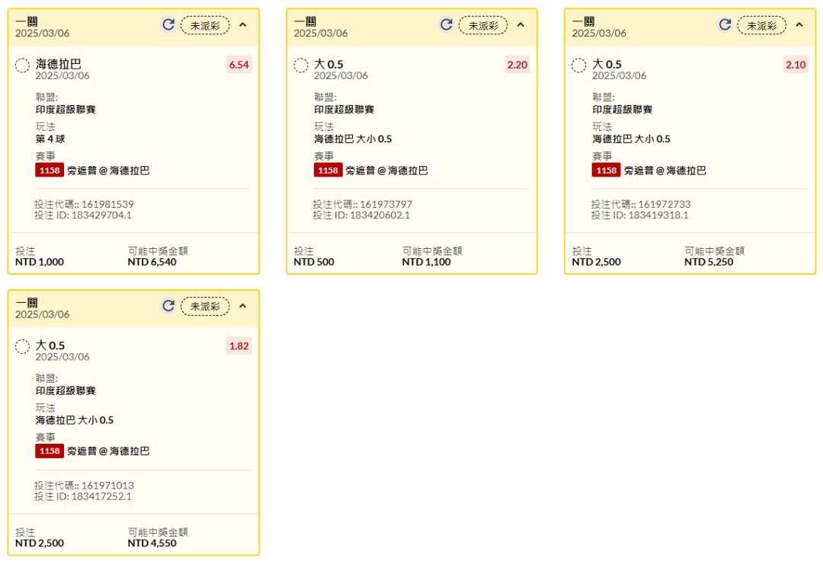The height and width of the screenshot is (561, 823).
Task: Click 投注代碼 161972733 text
Action: point(641,204)
